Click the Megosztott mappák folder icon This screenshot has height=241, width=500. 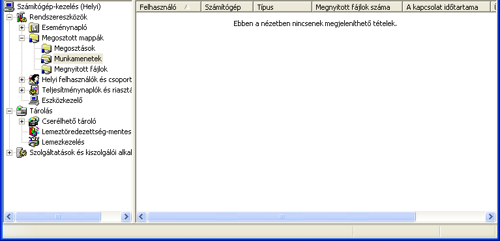tap(34, 38)
